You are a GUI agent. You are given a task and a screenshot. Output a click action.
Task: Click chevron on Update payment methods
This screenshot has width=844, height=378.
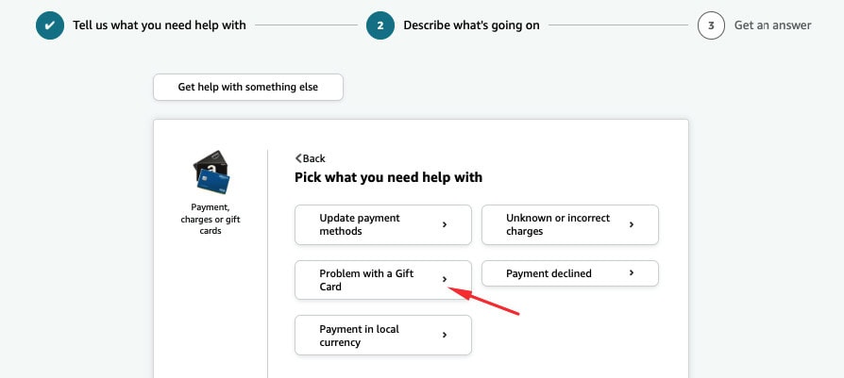(444, 224)
